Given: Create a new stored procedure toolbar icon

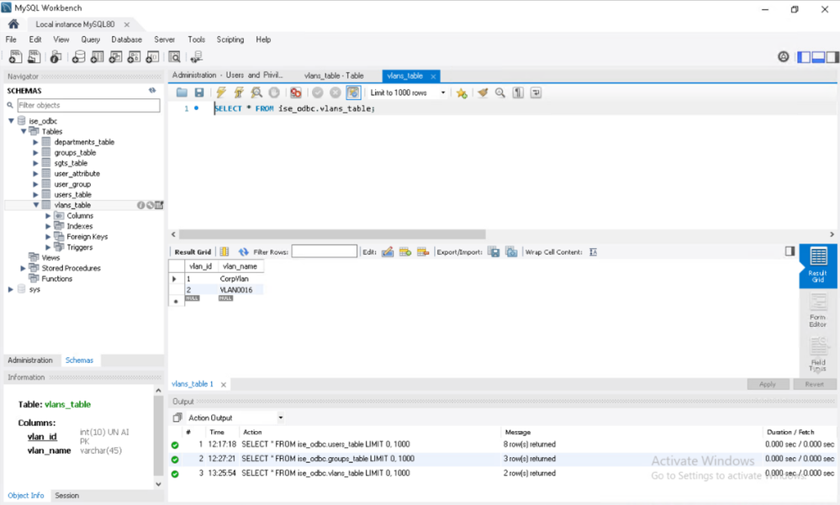Looking at the screenshot, I should coord(134,57).
